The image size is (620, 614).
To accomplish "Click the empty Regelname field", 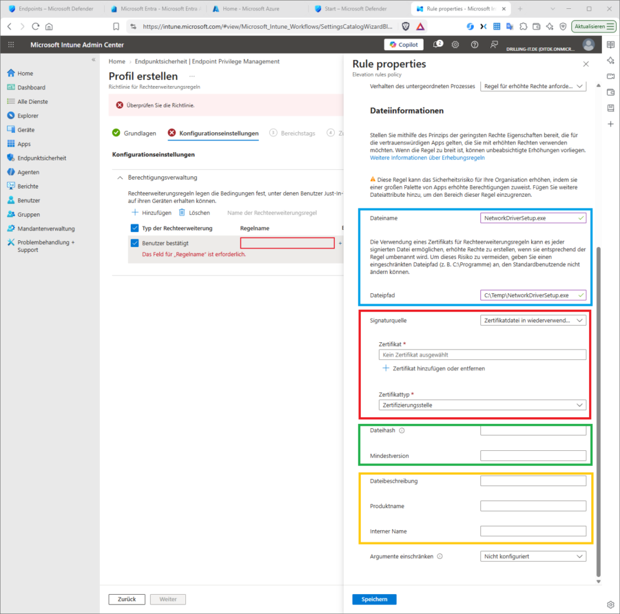I will pos(287,243).
